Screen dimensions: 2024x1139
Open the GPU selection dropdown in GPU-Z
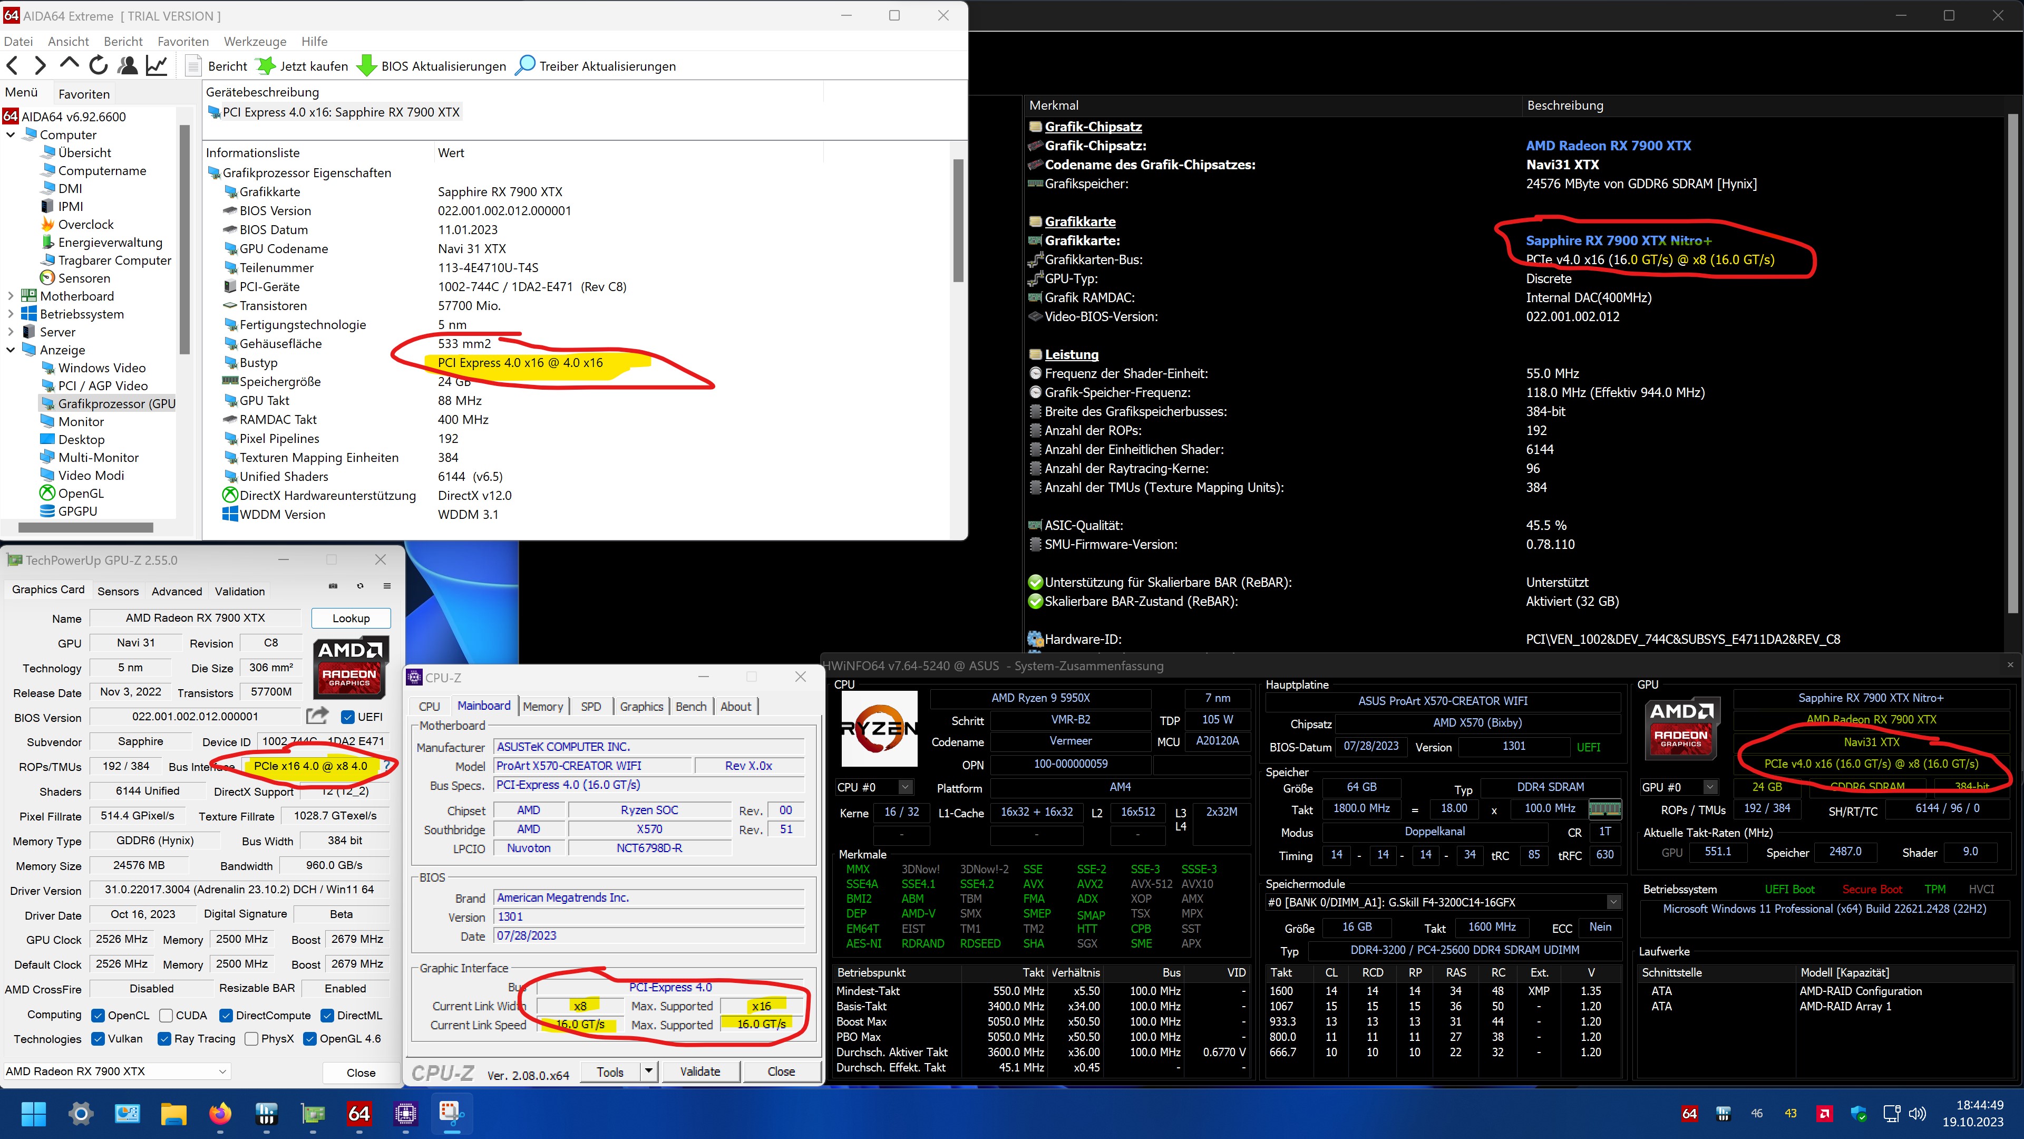point(222,1072)
